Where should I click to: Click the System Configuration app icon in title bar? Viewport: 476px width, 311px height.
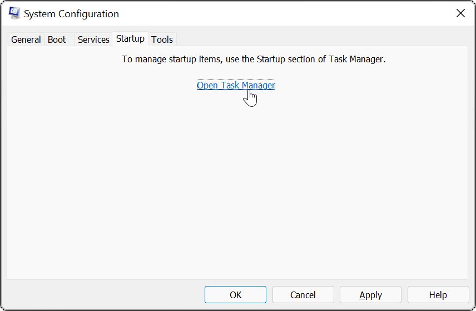click(x=15, y=13)
